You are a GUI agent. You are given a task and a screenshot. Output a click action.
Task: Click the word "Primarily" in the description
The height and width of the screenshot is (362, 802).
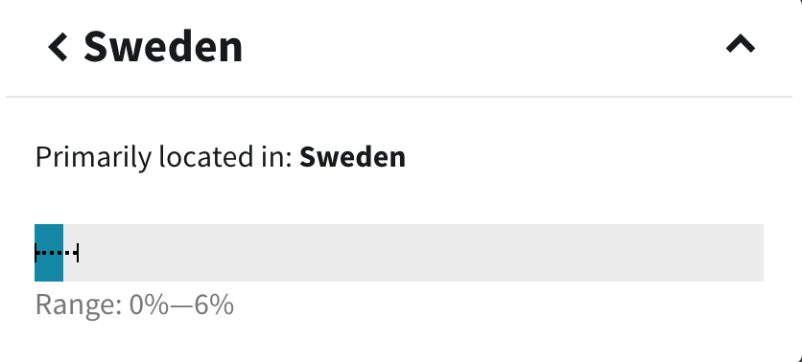click(x=94, y=158)
